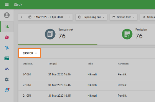The image size is (155, 102).
Task: Open receipt number 2-1061
Action: pyautogui.click(x=27, y=74)
